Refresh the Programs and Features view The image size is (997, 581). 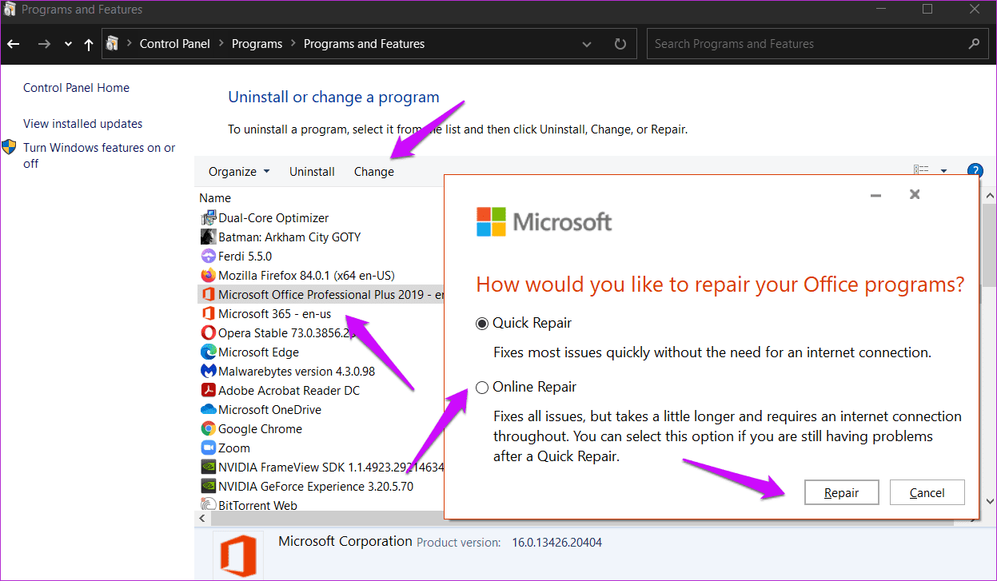[x=620, y=44]
